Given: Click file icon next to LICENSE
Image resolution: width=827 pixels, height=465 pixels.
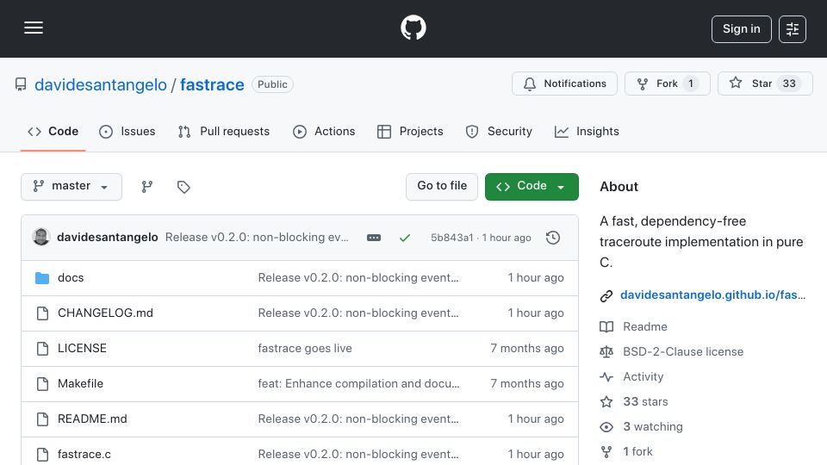Looking at the screenshot, I should point(43,349).
